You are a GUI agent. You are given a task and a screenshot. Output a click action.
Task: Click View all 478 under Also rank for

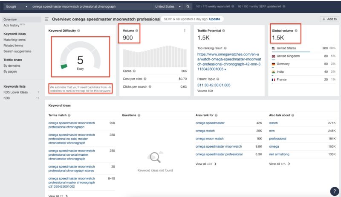[206, 164]
